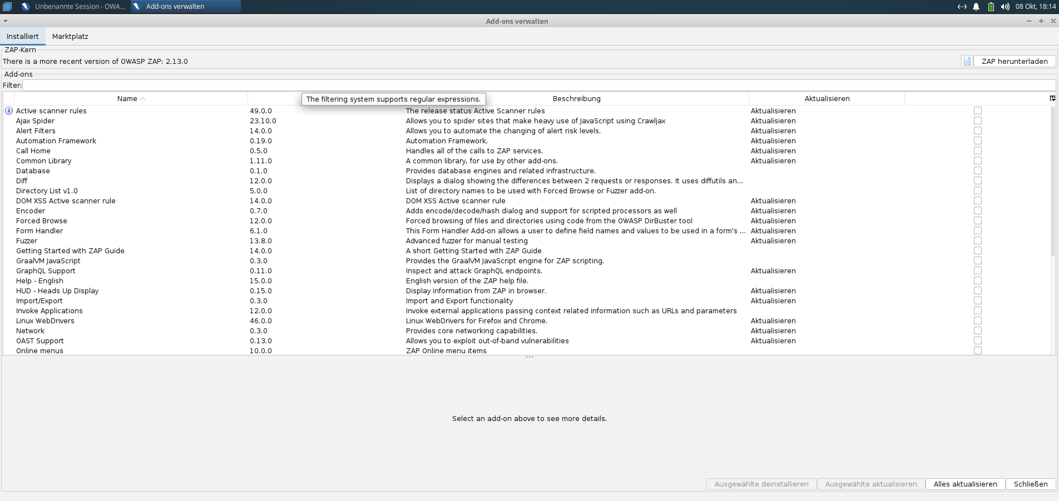The height and width of the screenshot is (501, 1059).
Task: Click the notification bell in system tray
Action: [976, 7]
